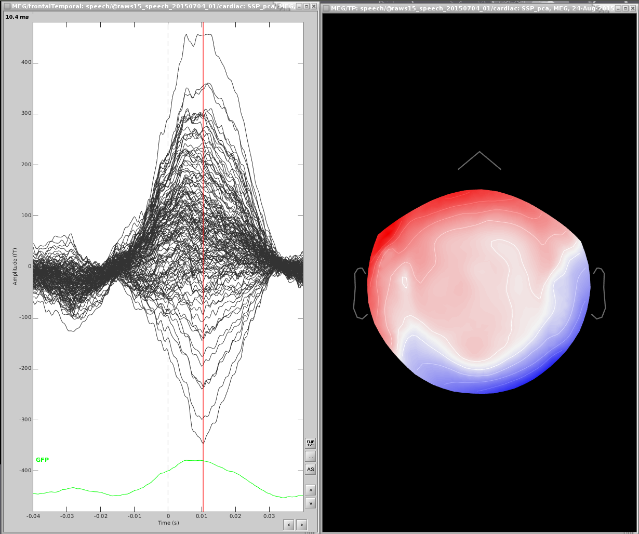This screenshot has height=534, width=639.
Task: Decrease amplitude gain with the down caret button
Action: tap(310, 503)
